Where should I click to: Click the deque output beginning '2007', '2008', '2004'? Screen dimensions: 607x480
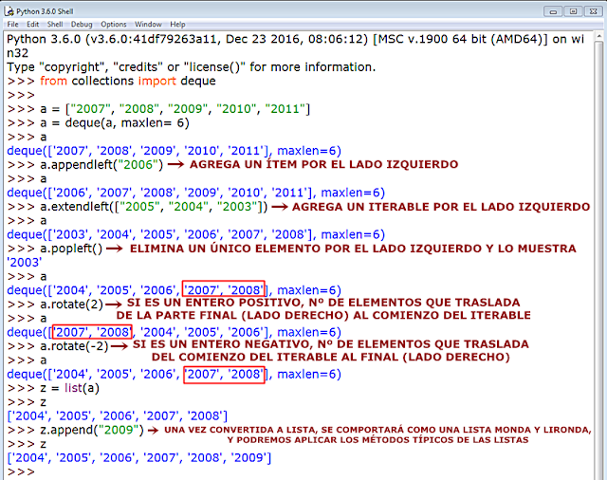(x=175, y=332)
